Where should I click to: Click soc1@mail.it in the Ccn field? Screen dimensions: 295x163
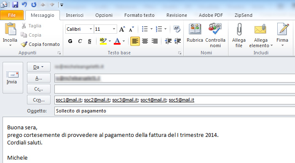click(68, 100)
